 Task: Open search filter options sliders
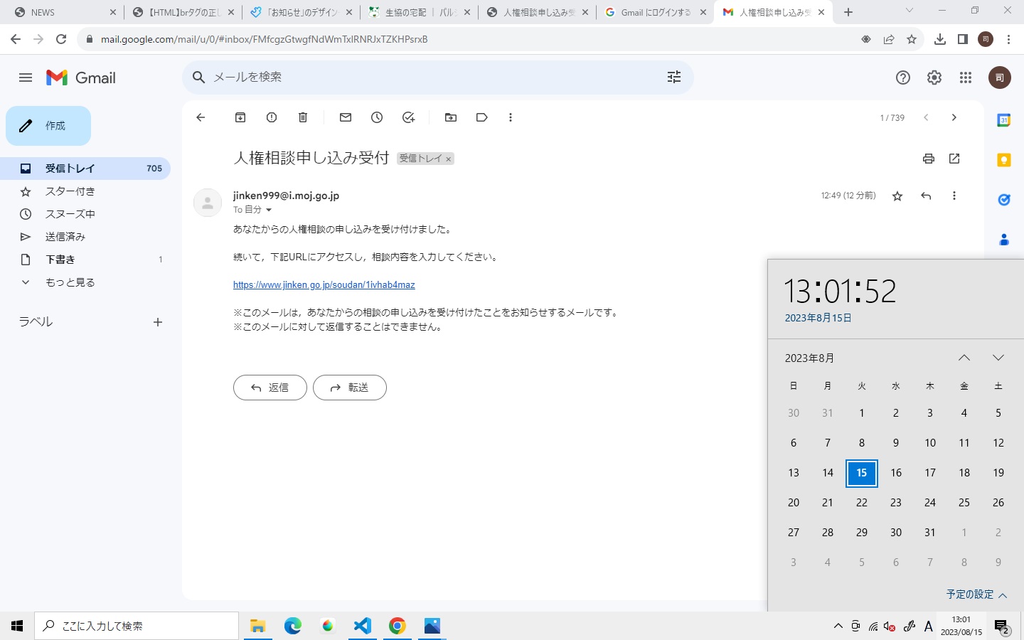click(673, 77)
